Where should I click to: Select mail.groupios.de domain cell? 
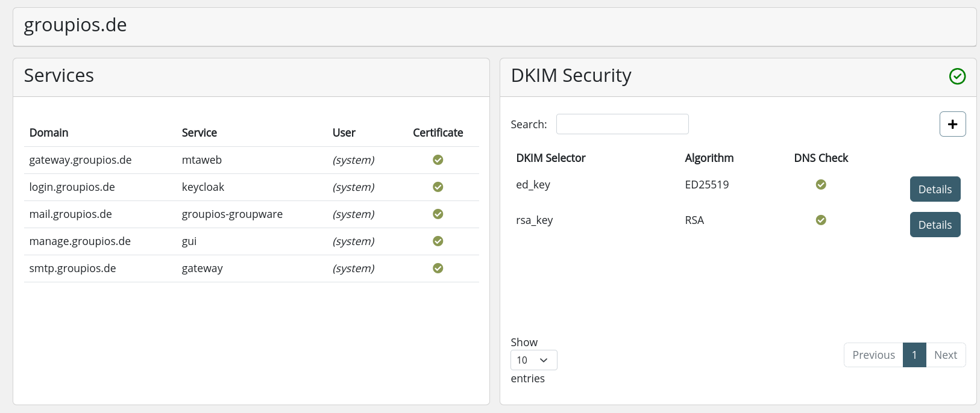[71, 214]
